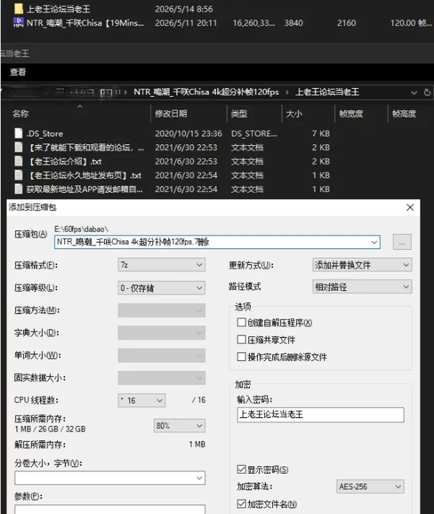Sort by 修改日期 column header

(x=171, y=114)
